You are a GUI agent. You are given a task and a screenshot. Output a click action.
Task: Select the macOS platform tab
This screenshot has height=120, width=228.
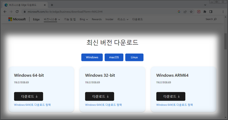[x=114, y=57]
